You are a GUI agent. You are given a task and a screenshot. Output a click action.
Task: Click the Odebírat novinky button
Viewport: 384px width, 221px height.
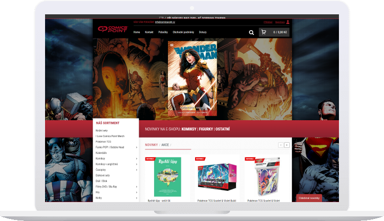click(x=309, y=198)
